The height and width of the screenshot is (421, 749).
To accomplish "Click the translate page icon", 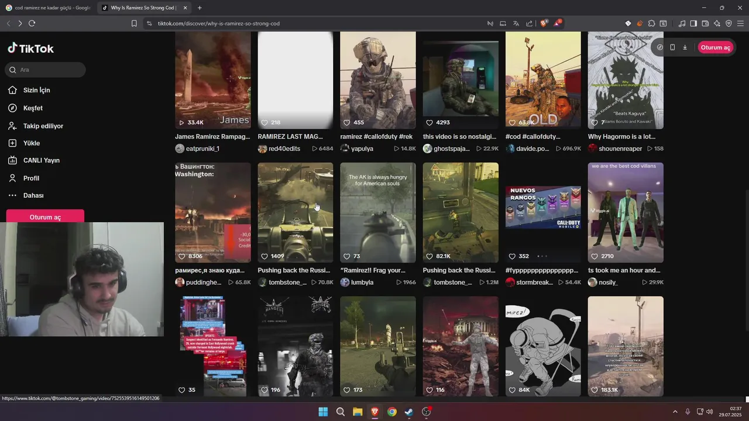I will pos(516,23).
